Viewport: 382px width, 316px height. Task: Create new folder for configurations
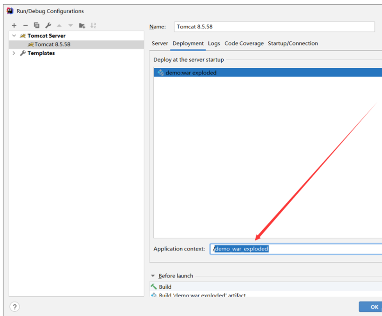coord(82,25)
